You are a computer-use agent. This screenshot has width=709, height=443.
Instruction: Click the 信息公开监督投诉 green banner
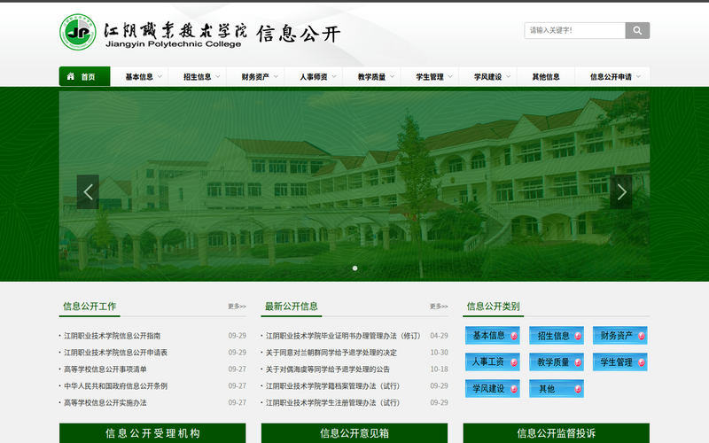click(557, 433)
